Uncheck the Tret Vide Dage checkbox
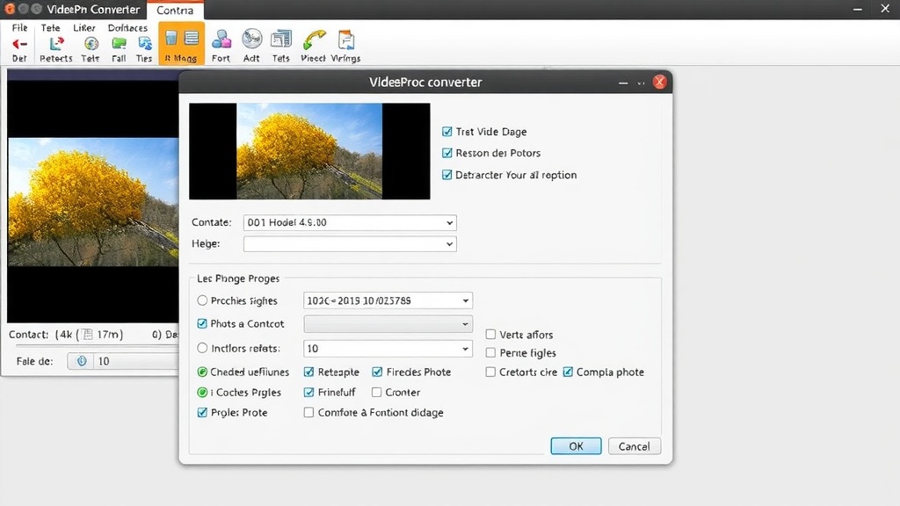The height and width of the screenshot is (506, 900). (447, 132)
